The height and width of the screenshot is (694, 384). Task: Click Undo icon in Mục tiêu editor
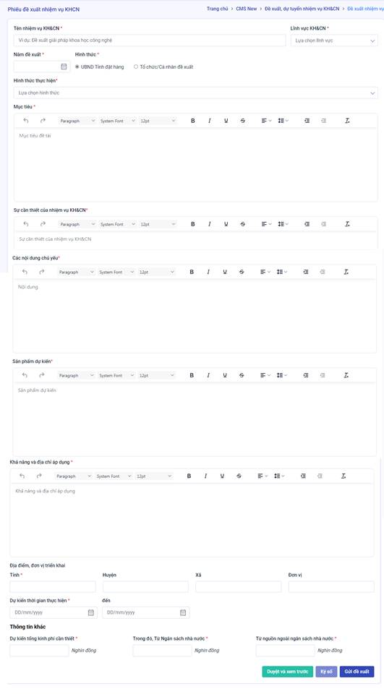pos(26,121)
